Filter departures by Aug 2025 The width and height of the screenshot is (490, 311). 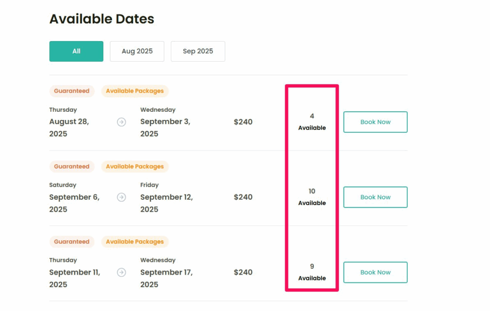click(x=137, y=51)
